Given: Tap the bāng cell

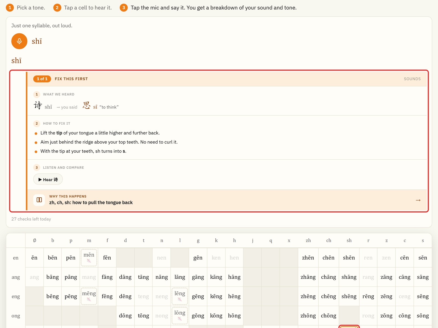Looking at the screenshot, I should click(x=53, y=277).
